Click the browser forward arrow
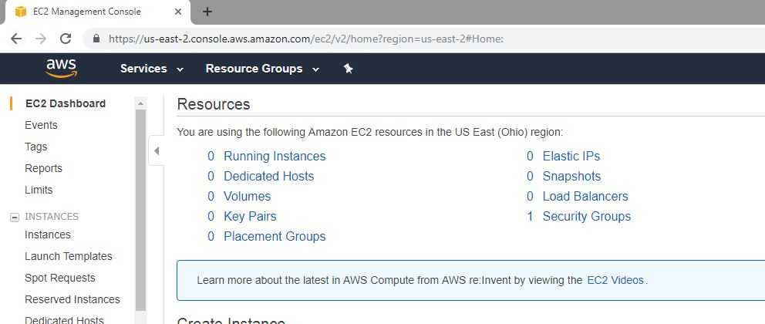Image resolution: width=765 pixels, height=324 pixels. coord(41,39)
